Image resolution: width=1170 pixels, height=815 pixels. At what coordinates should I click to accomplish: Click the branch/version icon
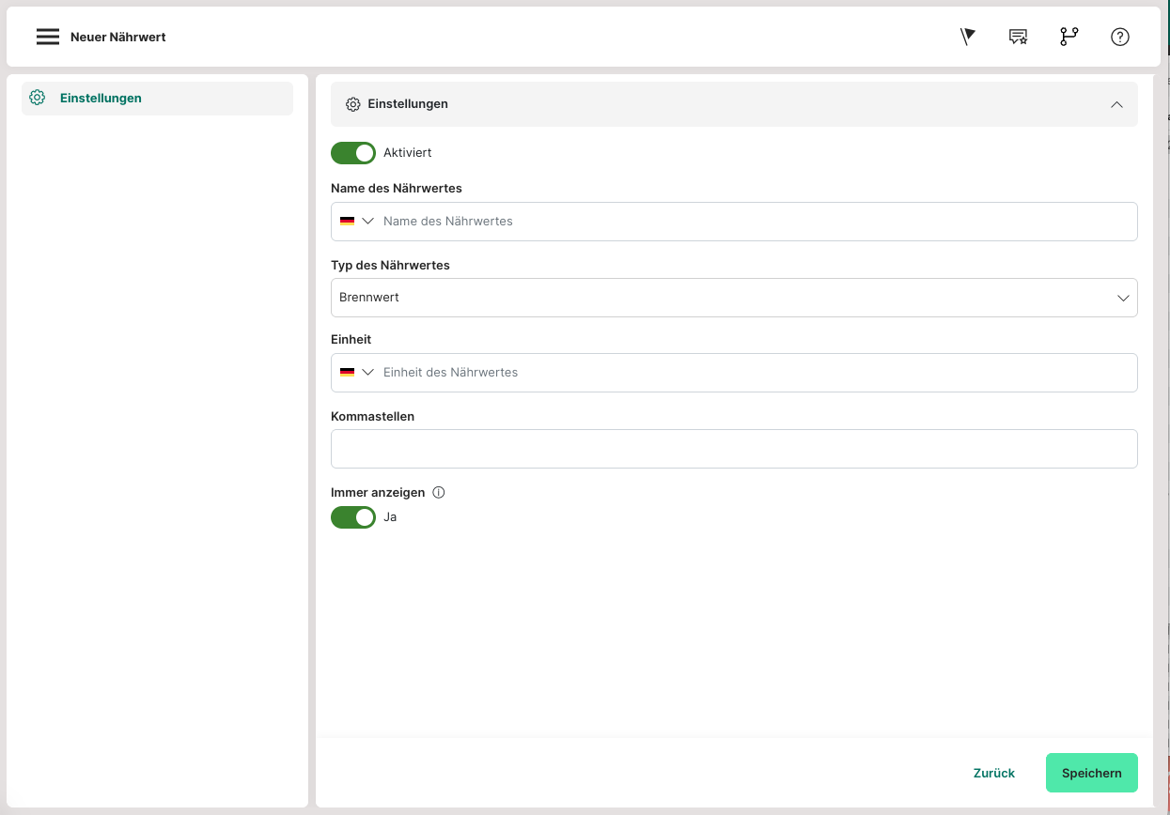tap(1069, 37)
